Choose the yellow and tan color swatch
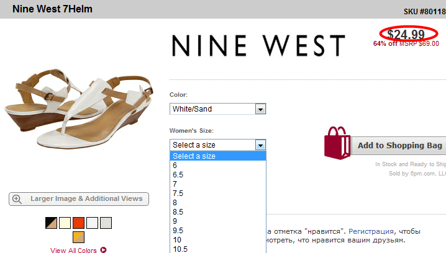The height and width of the screenshot is (253, 446). coord(78,237)
